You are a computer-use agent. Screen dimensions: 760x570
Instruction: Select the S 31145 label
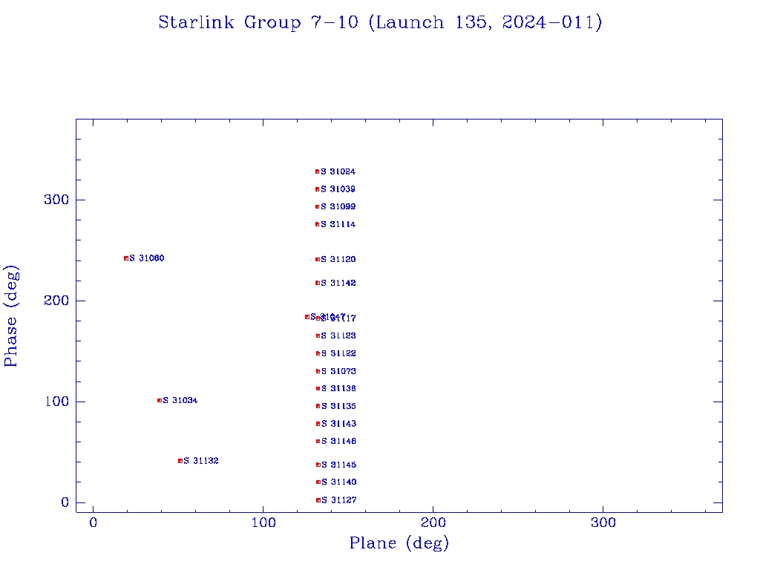point(338,465)
